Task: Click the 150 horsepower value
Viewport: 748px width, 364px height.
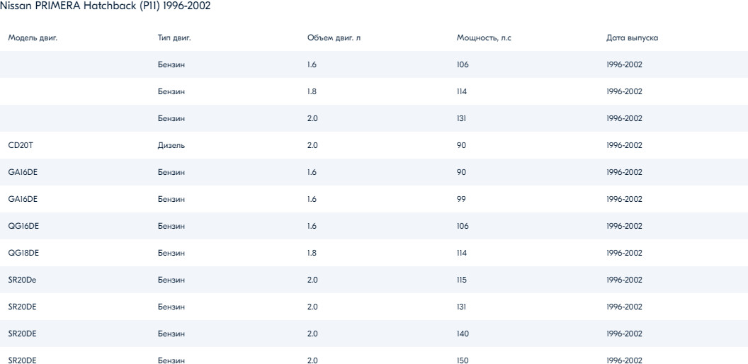Action: point(463,360)
